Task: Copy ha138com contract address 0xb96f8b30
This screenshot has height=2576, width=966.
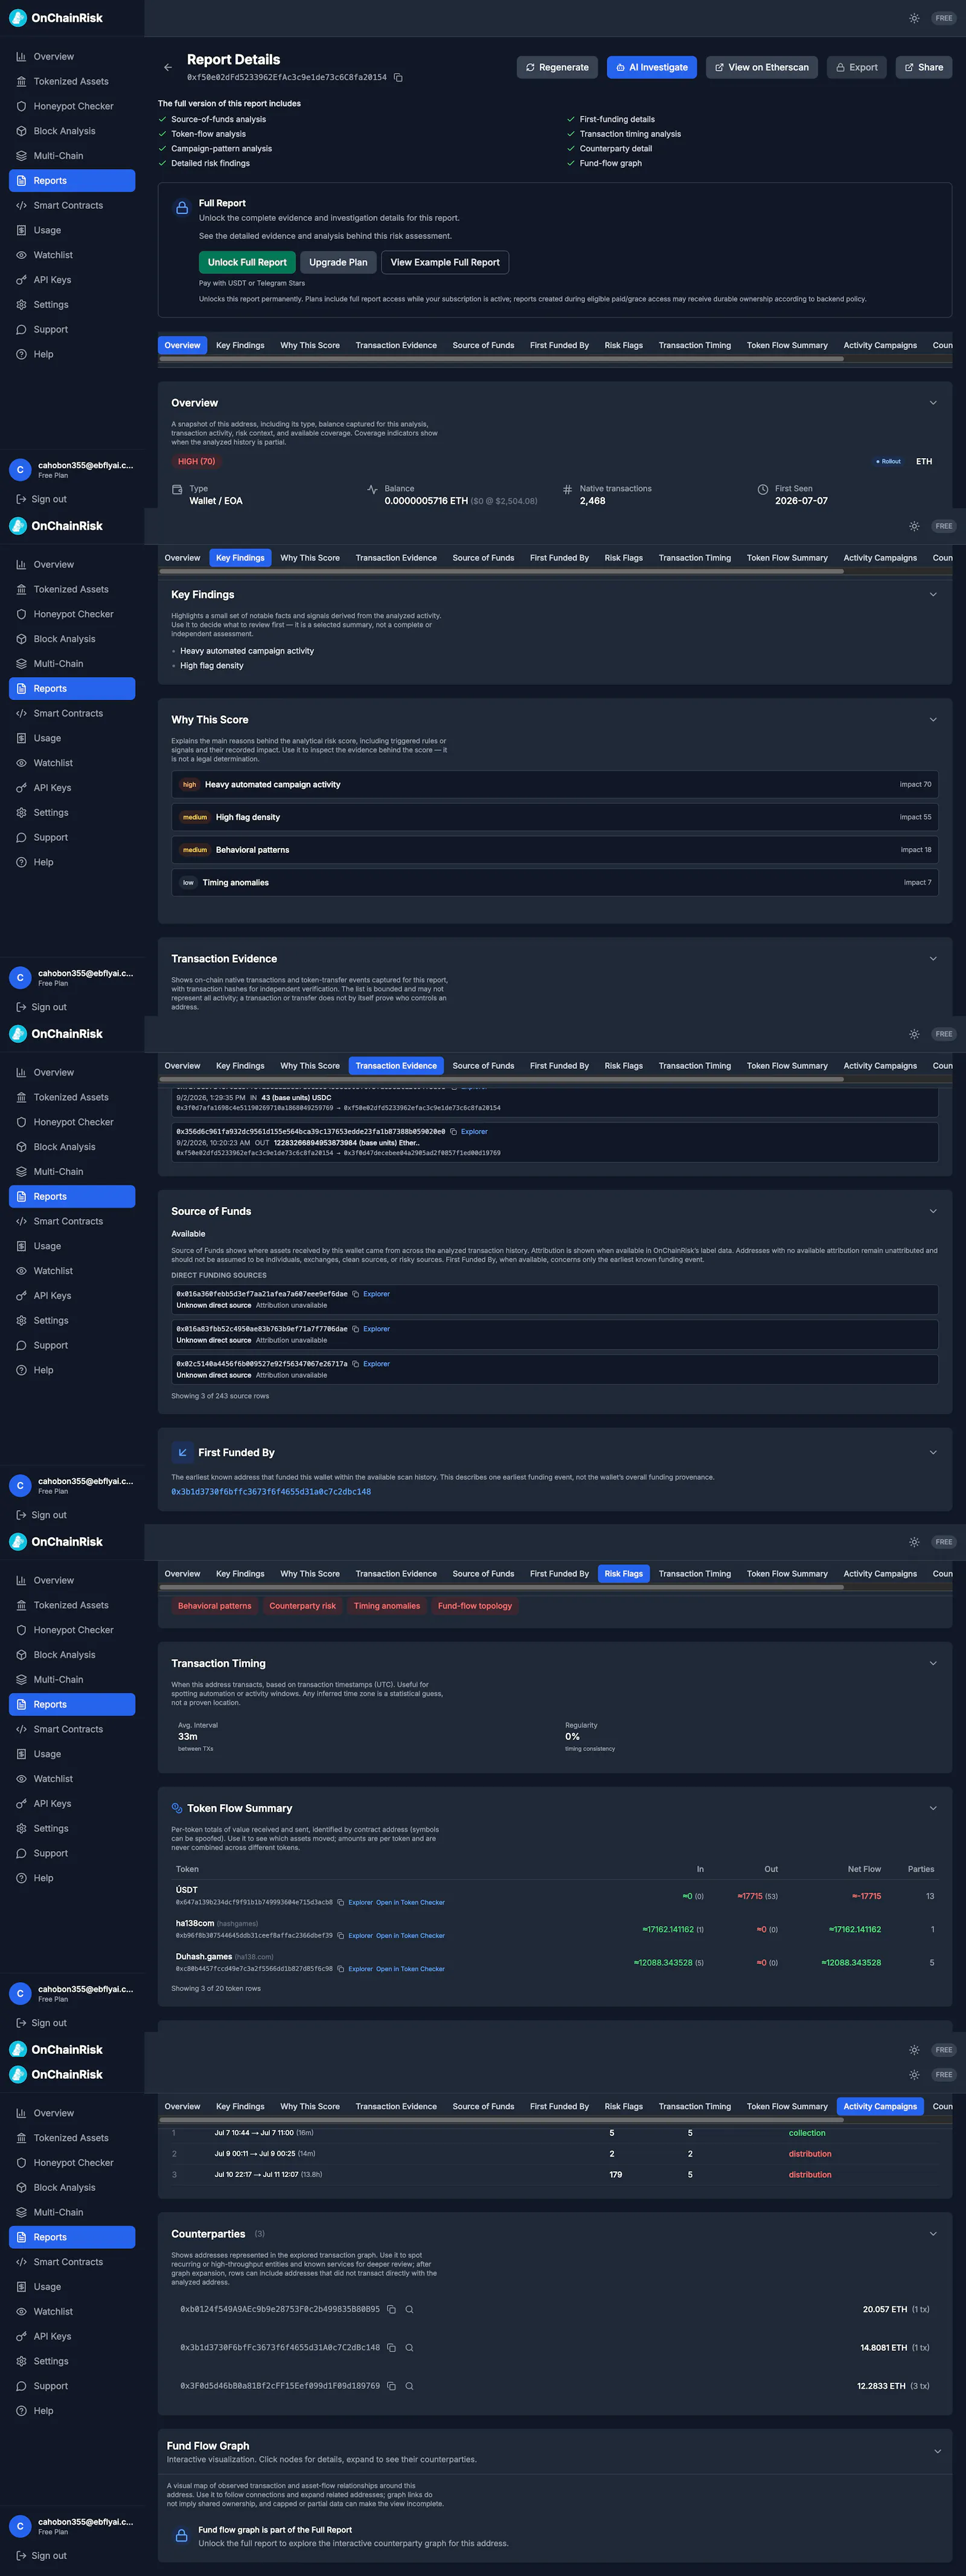Action: coord(340,1935)
